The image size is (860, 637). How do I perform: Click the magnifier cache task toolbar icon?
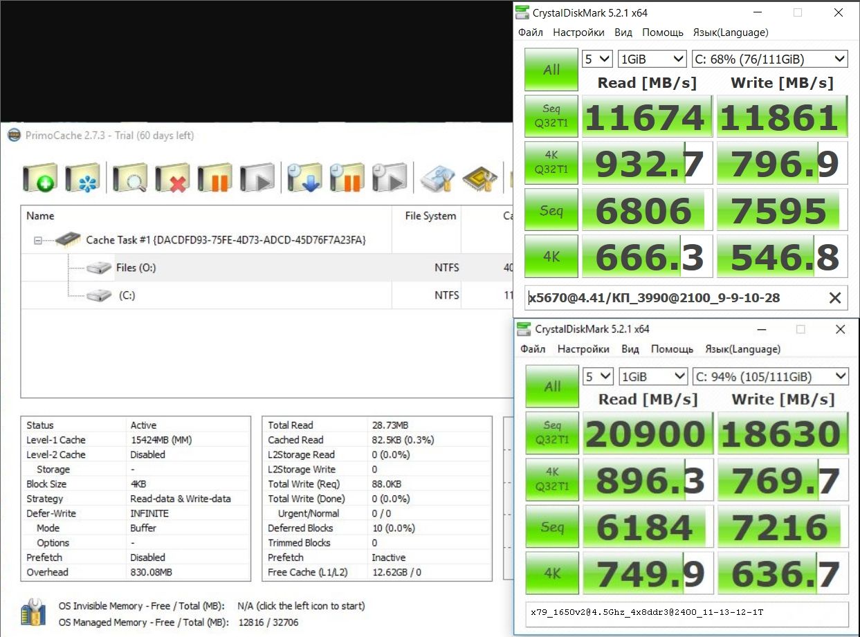pyautogui.click(x=131, y=178)
